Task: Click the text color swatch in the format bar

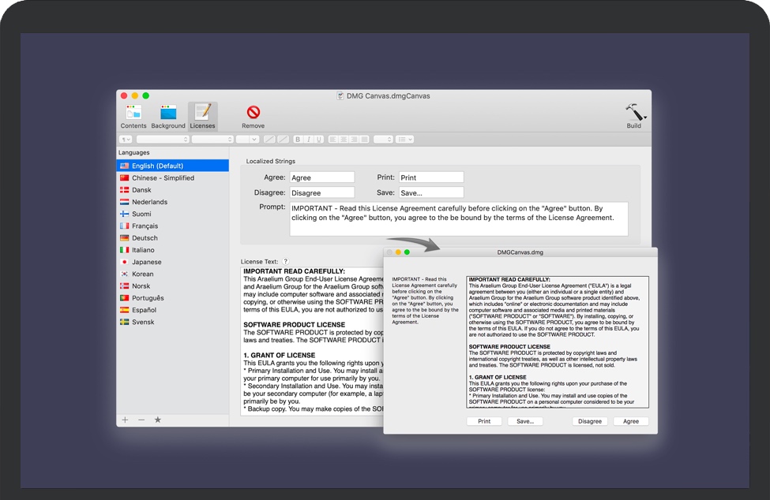Action: 270,140
